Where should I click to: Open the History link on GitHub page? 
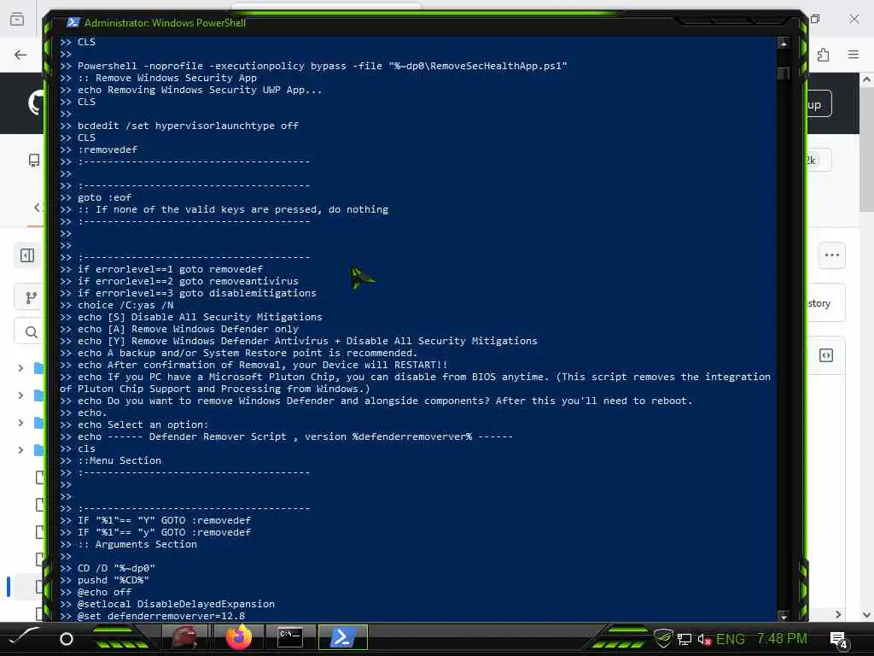[825, 303]
